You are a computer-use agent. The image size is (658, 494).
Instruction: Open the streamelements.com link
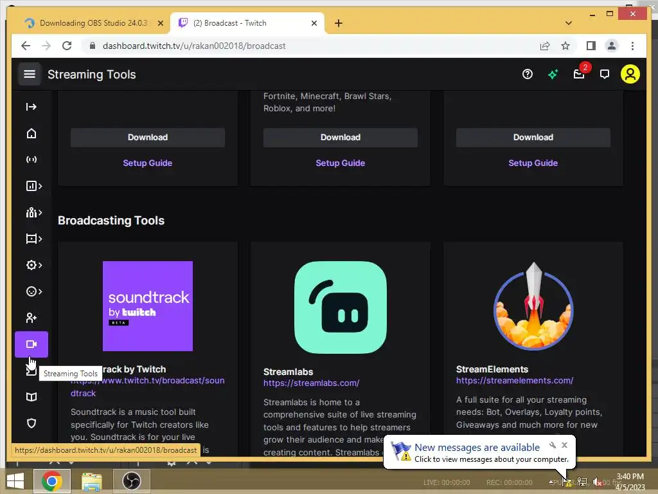coord(515,381)
